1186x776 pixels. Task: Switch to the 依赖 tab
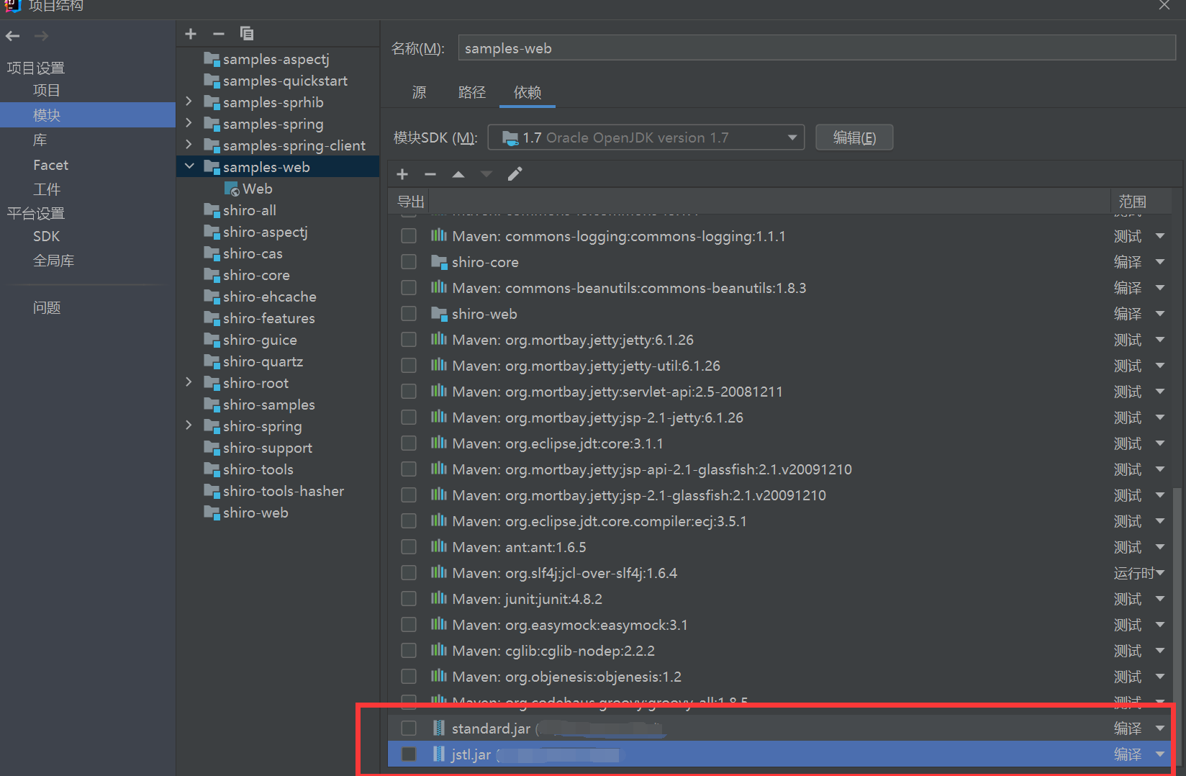tap(528, 92)
